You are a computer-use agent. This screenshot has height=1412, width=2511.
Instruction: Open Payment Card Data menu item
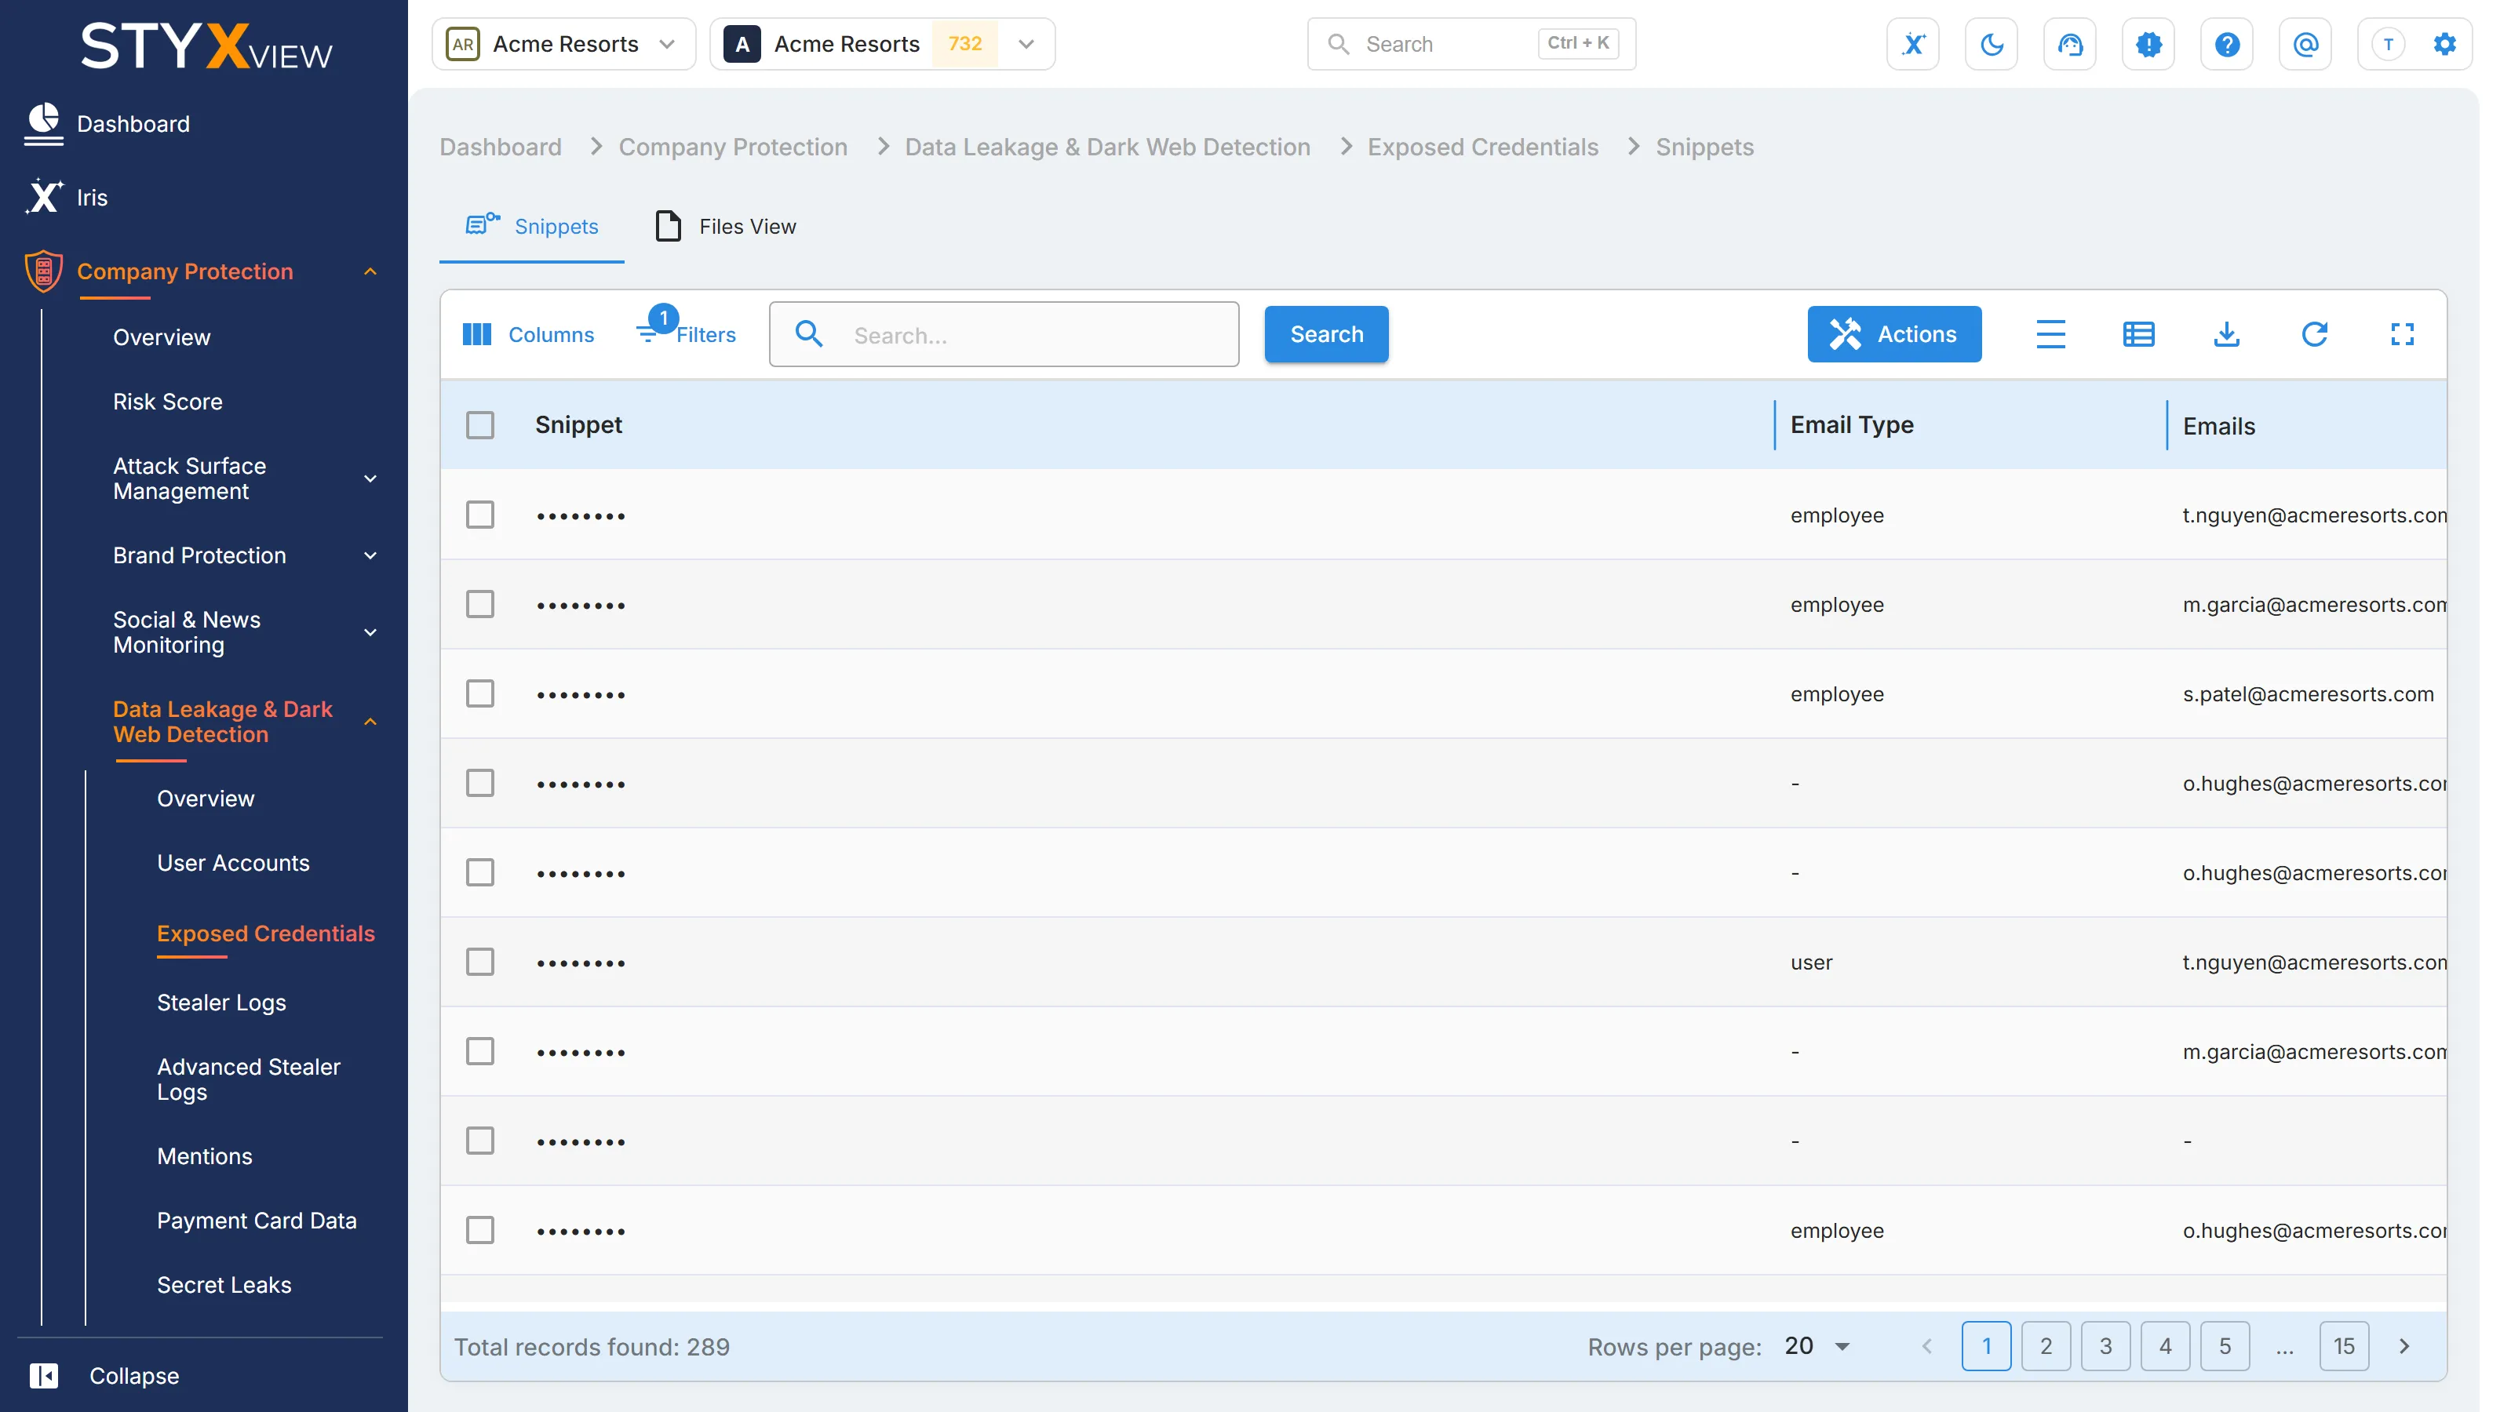(257, 1220)
